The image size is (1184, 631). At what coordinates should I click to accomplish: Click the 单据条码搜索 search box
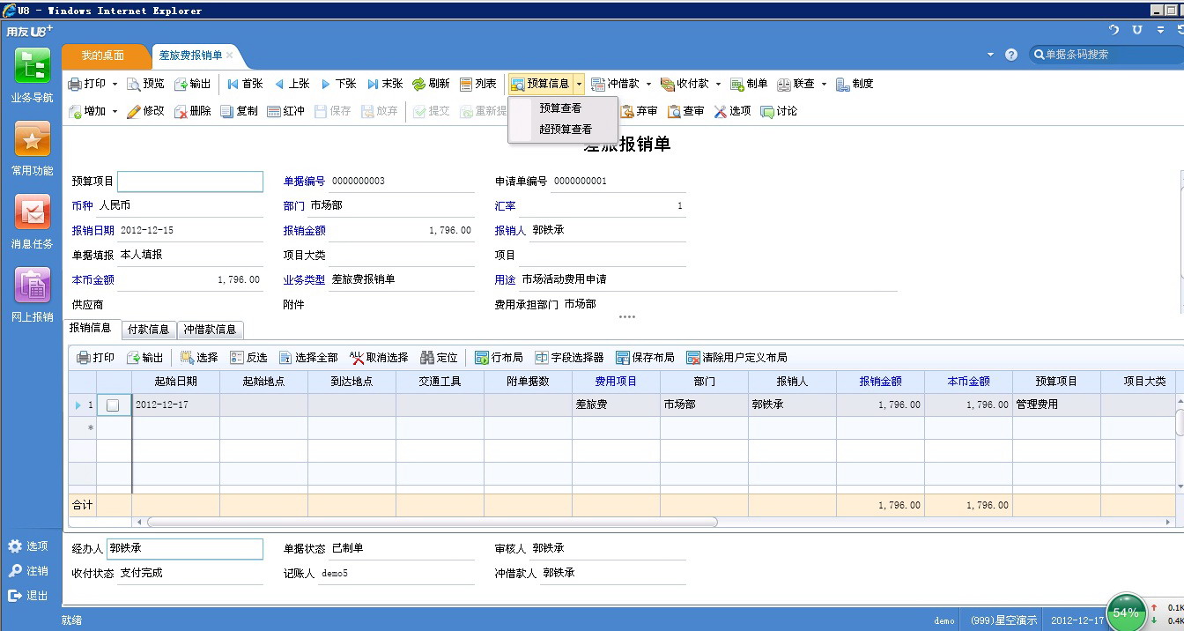tap(1106, 55)
